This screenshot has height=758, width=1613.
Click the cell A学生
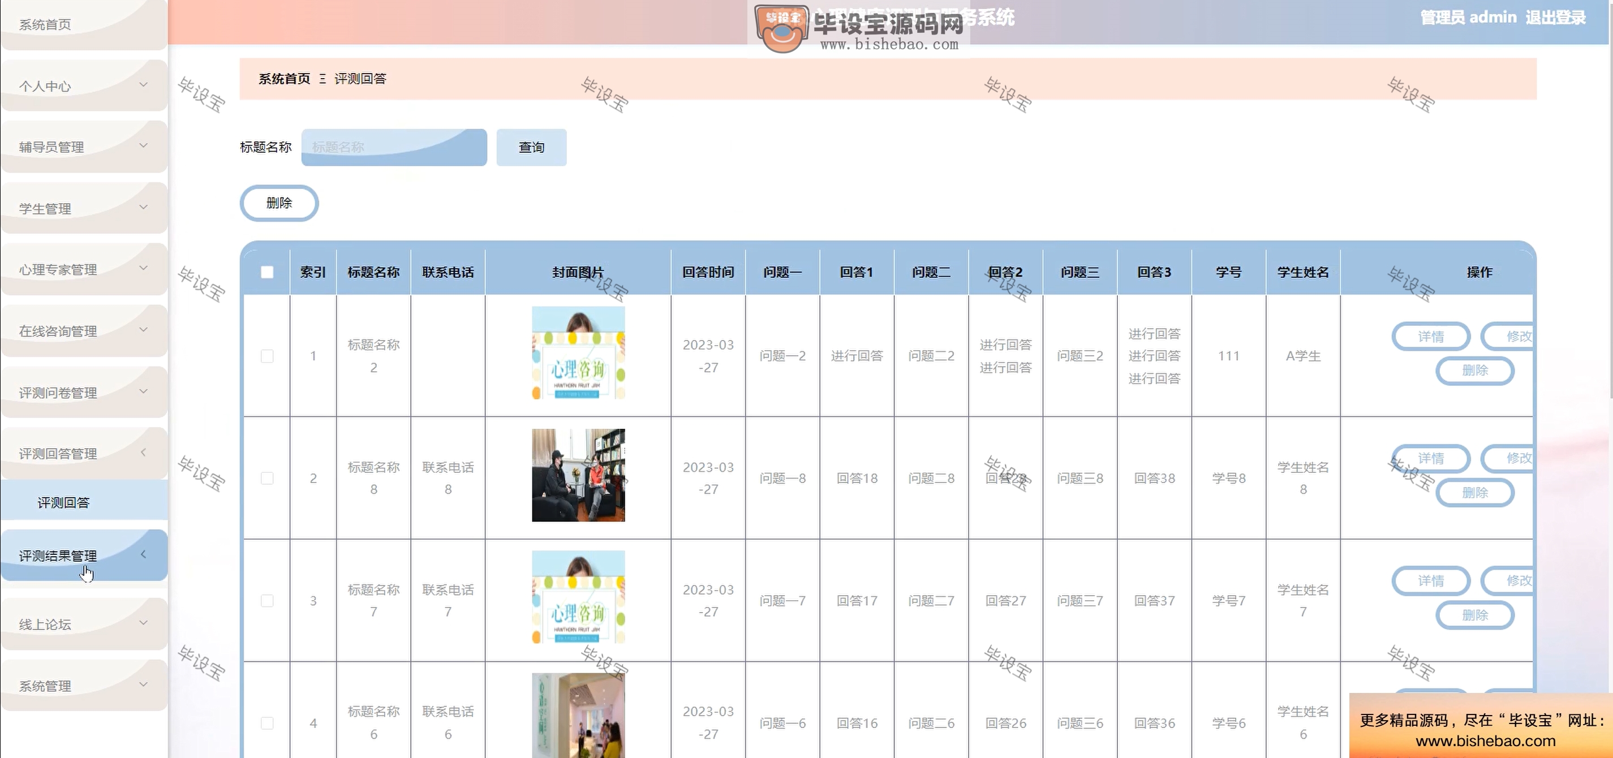1303,356
